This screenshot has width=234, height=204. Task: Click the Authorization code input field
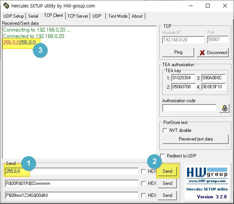(189, 108)
